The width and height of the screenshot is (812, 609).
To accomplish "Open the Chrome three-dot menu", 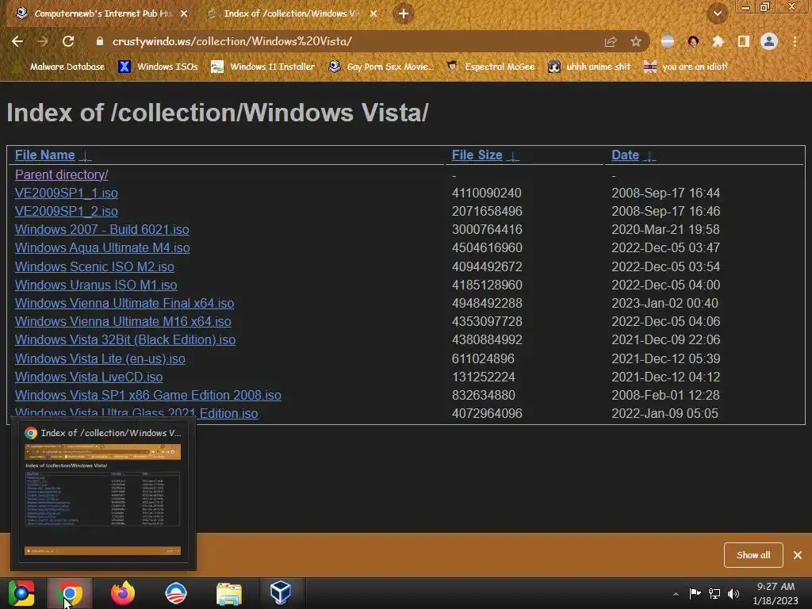I will click(795, 41).
